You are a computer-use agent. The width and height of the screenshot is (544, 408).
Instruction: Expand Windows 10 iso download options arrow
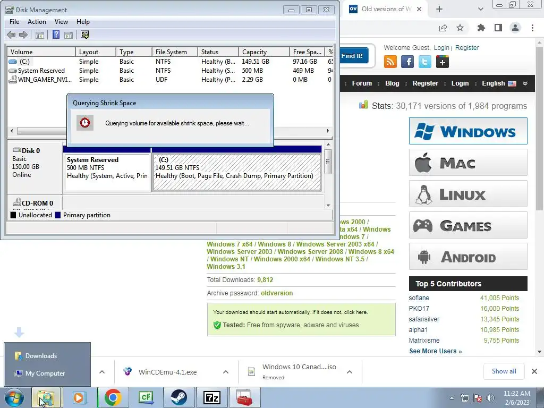tap(350, 372)
